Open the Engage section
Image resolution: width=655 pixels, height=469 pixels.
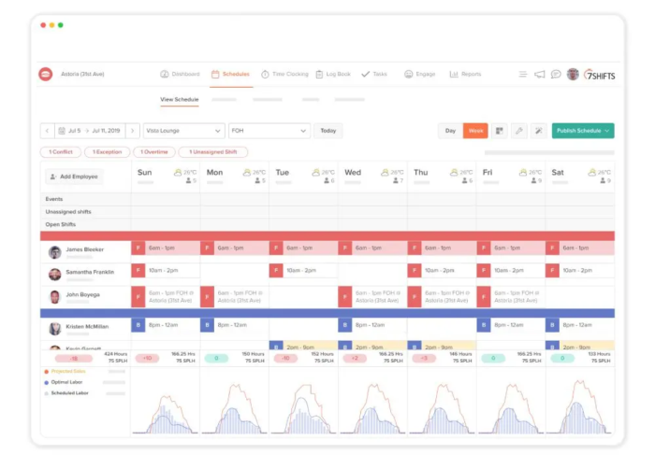pyautogui.click(x=420, y=74)
